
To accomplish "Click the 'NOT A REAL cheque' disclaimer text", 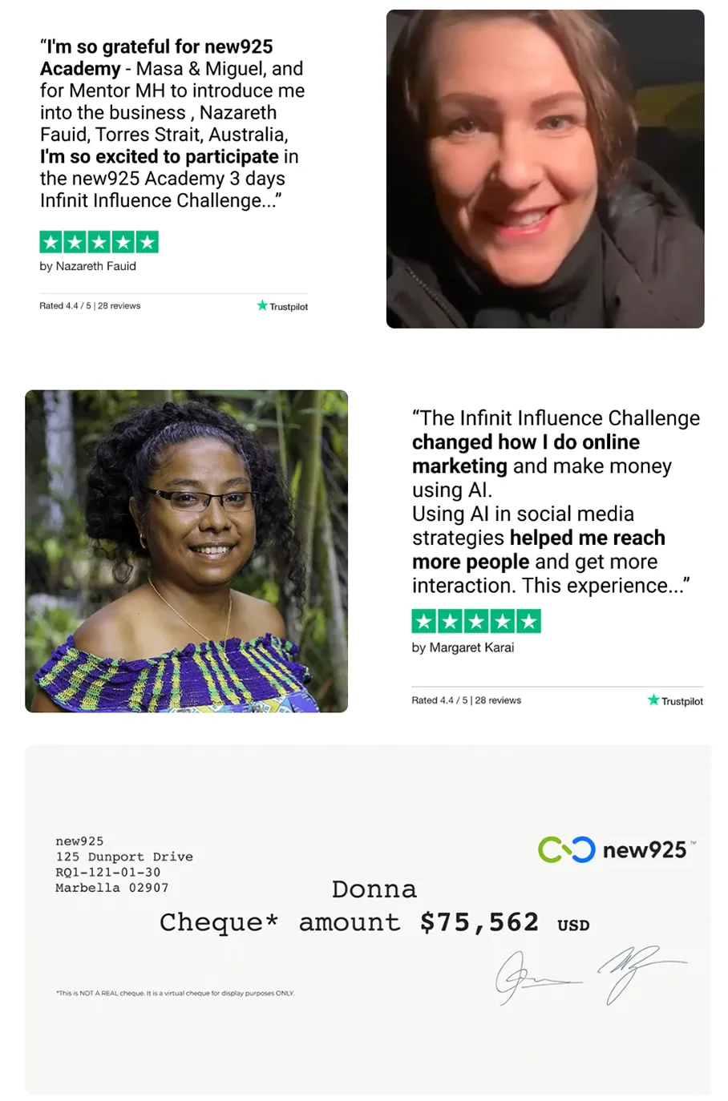I will click(175, 993).
